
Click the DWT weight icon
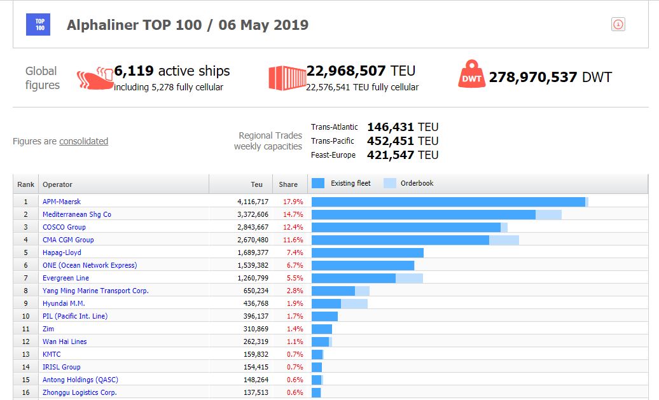coord(471,77)
